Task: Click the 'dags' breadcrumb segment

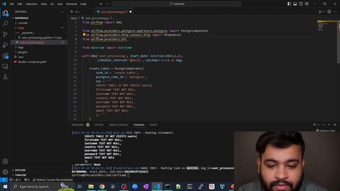Action: 74,18
